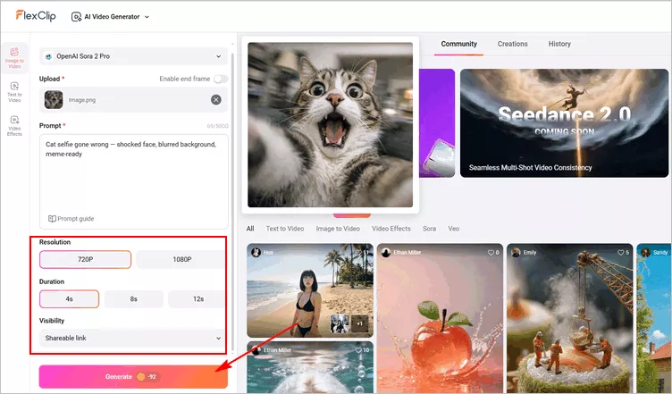Click the large cat selfie preview image

[x=330, y=124]
